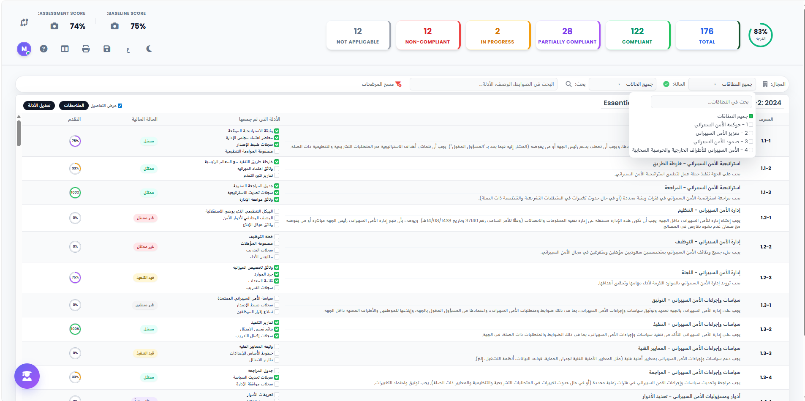Click the layout columns icon in the header
This screenshot has height=401, width=805.
[65, 49]
